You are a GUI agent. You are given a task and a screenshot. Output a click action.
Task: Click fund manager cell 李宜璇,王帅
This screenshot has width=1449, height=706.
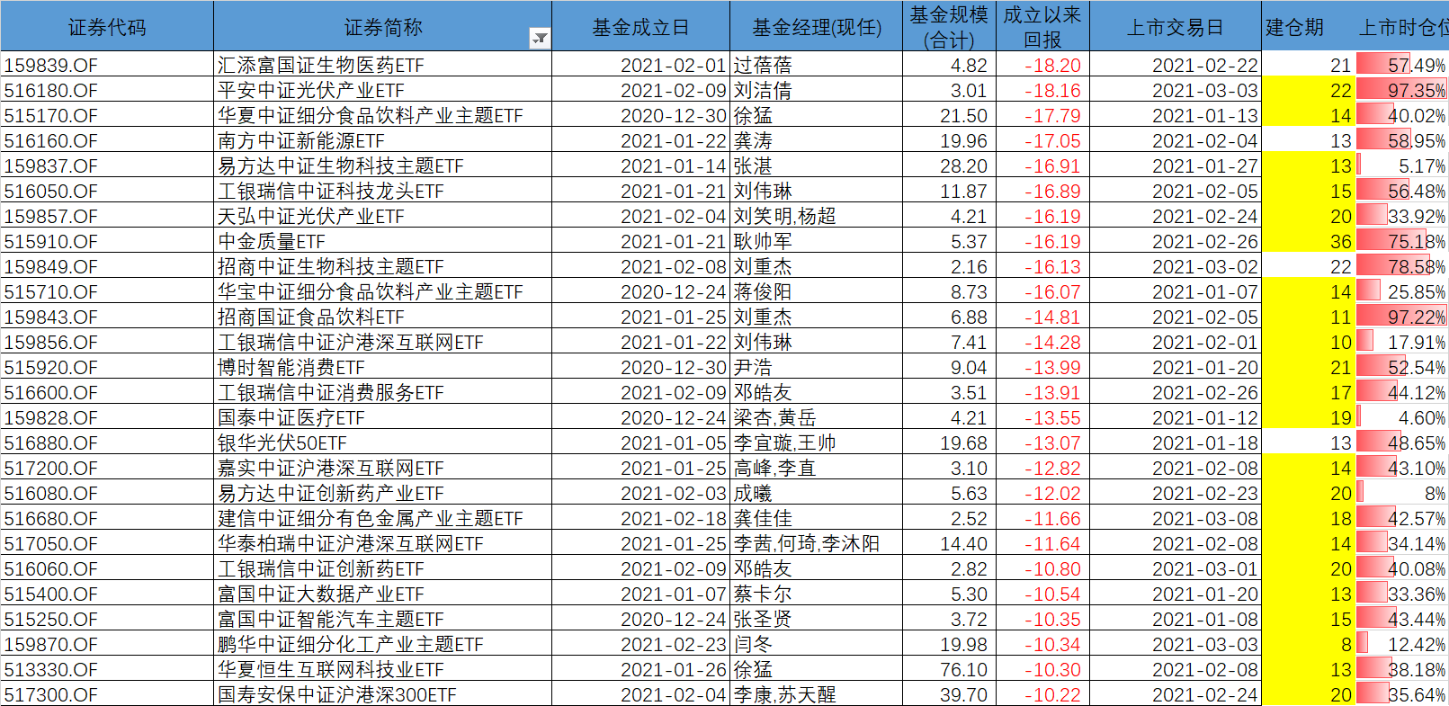[x=816, y=442]
